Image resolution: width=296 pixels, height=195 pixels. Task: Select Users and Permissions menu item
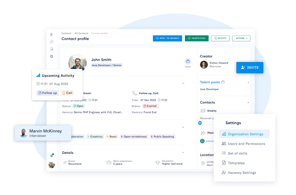pyautogui.click(x=244, y=144)
